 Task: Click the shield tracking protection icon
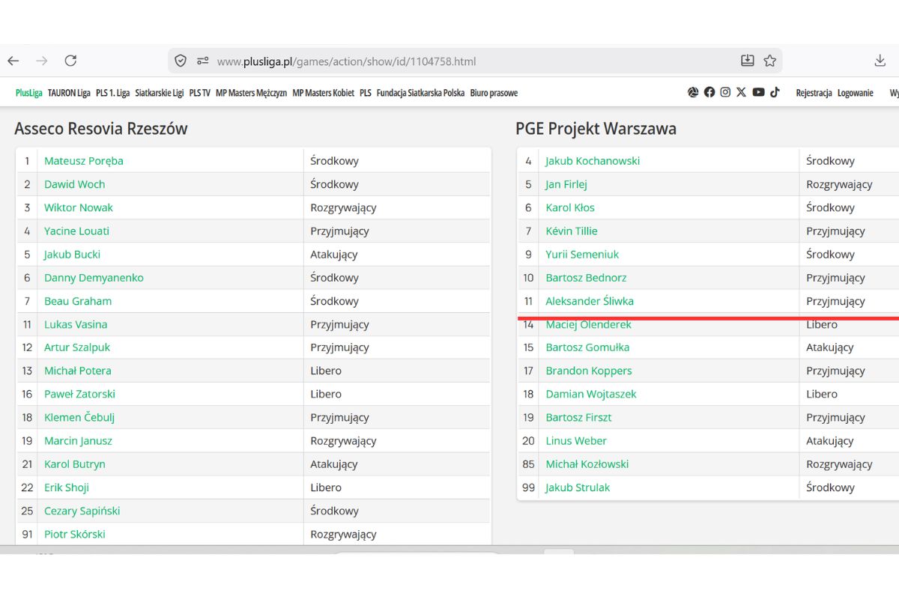181,61
